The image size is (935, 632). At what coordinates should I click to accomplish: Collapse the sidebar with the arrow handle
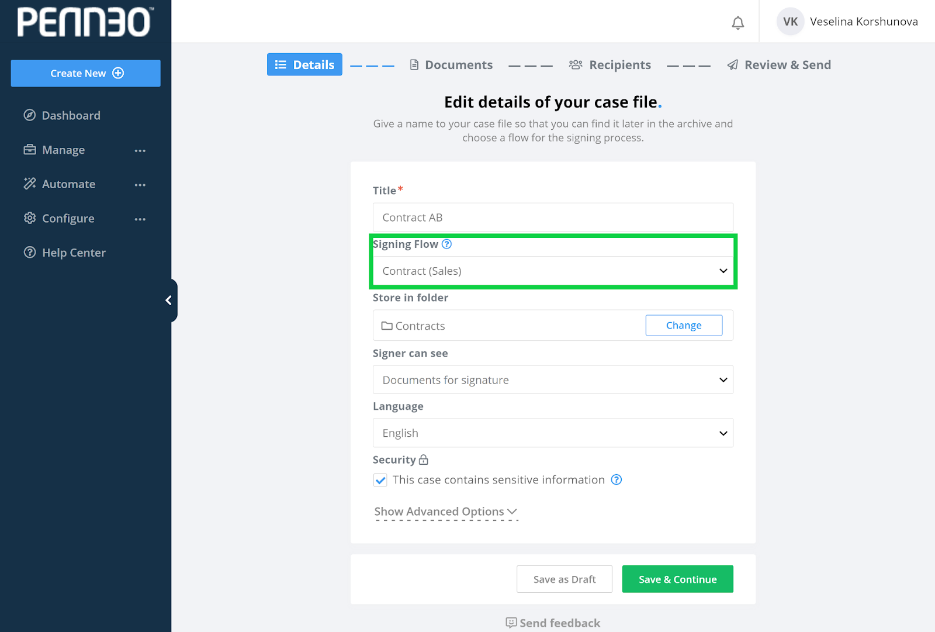169,301
